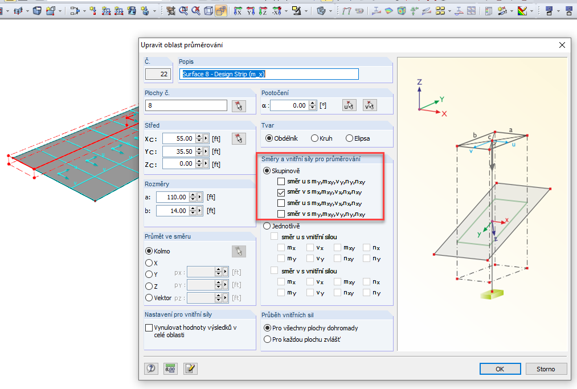Enable Vynulovat hodnoty výsledků checkbox
Image resolution: width=577 pixels, height=389 pixels.
(149, 327)
